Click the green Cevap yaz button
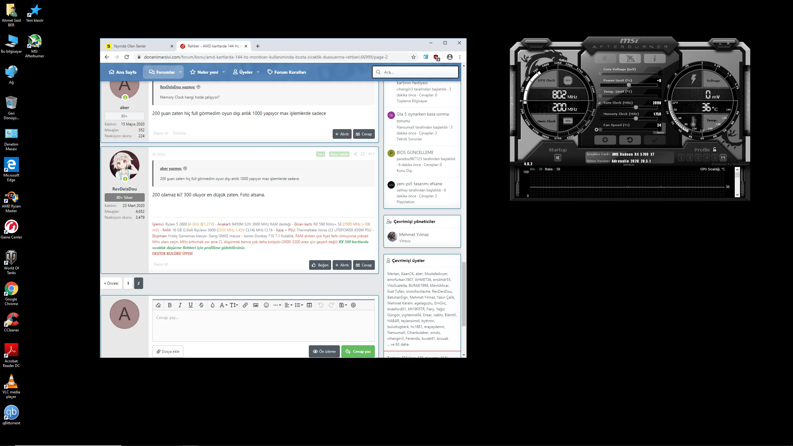Screen dimensions: 793x446 click(x=358, y=352)
